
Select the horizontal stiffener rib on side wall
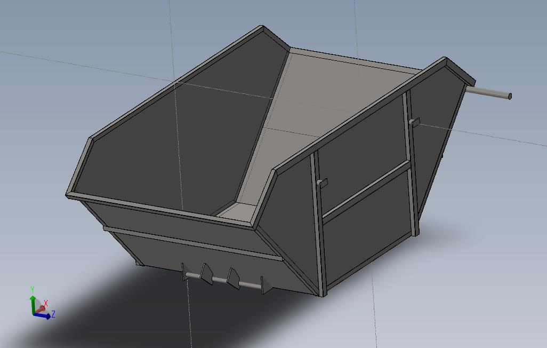(x=366, y=192)
